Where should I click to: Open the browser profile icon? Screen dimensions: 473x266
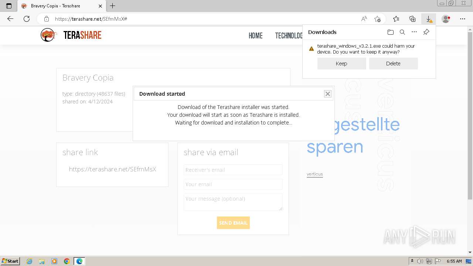[446, 19]
